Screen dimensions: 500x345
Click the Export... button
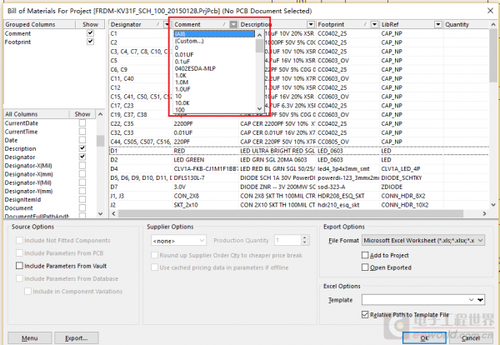(x=76, y=338)
